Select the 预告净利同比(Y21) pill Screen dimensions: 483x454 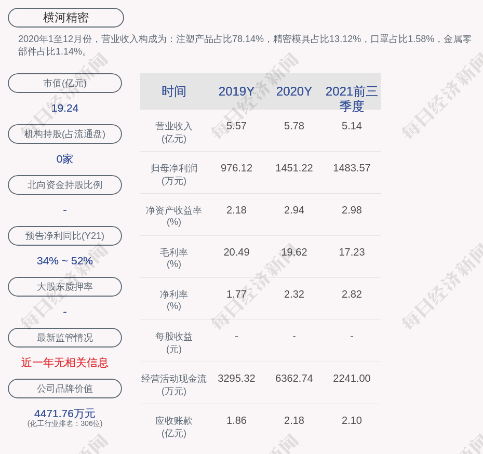point(65,236)
